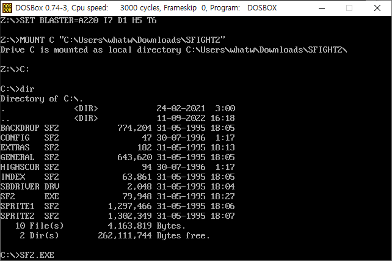Viewport: 392px width, 261px height.
Task: Click the DOSBox icon in the title bar
Action: tap(7, 8)
